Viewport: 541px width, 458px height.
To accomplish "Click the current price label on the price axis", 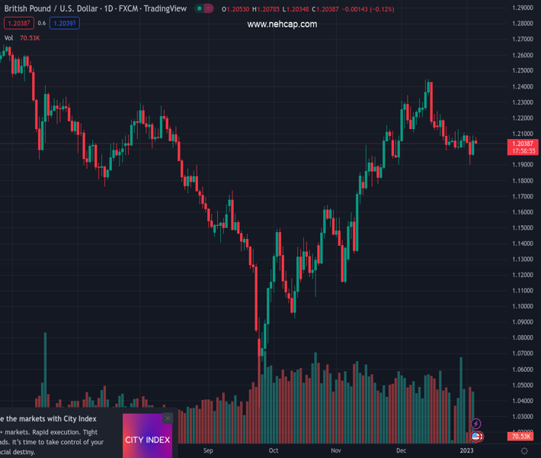I will 523,144.
